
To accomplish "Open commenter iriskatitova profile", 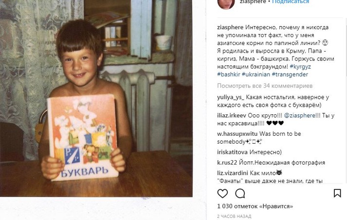I will point(232,152).
